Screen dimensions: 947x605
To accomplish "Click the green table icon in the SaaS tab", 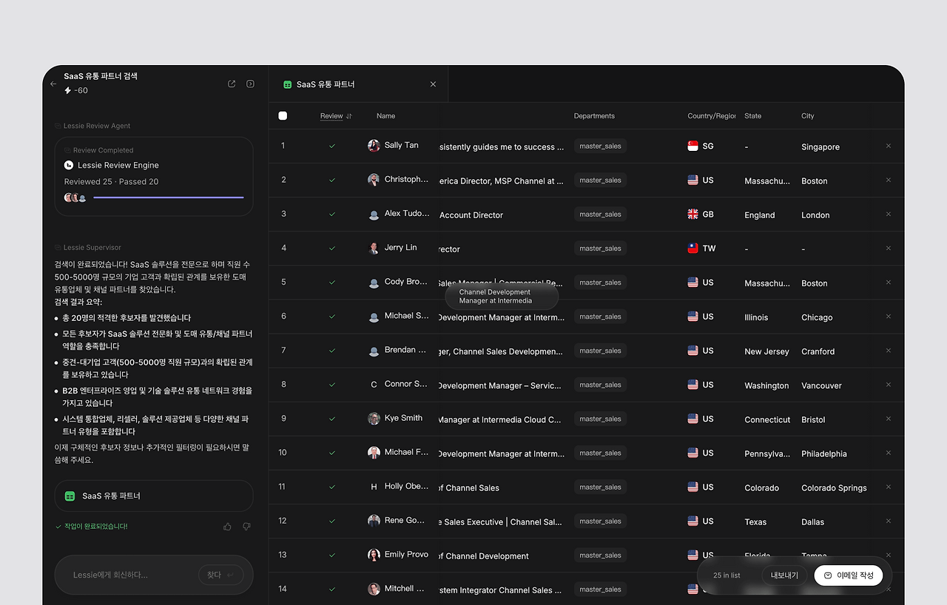I will (x=288, y=84).
